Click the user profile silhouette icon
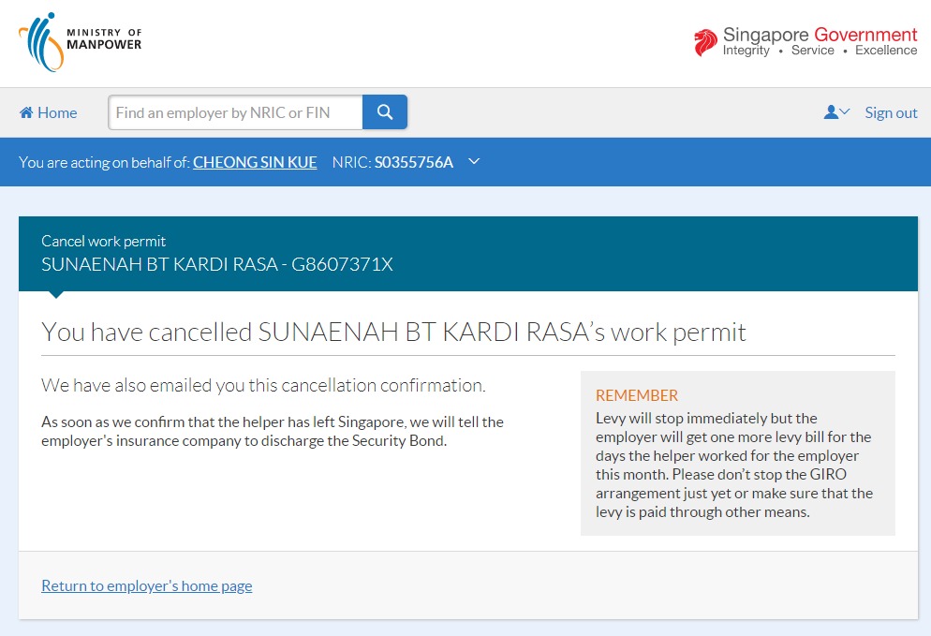 point(830,112)
